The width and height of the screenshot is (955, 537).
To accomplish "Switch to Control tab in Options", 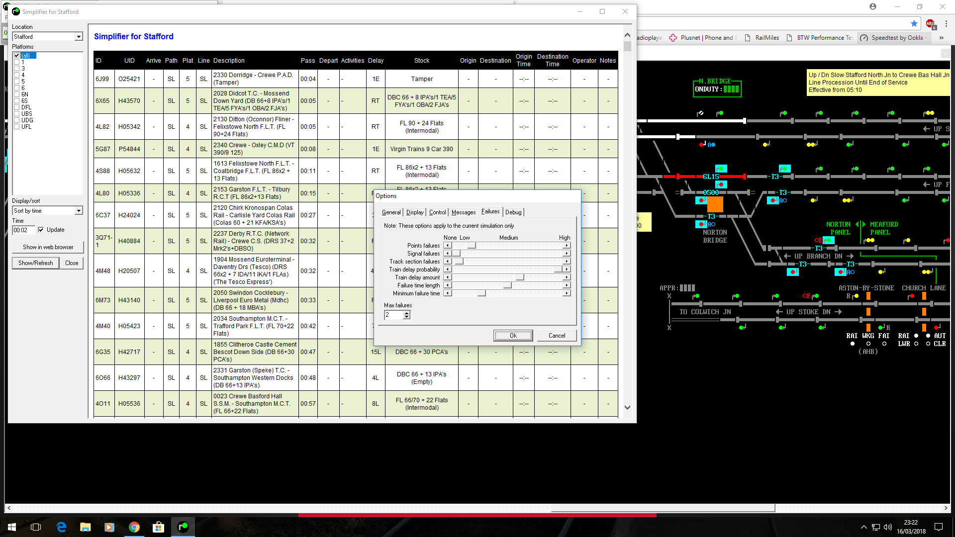I will (x=437, y=212).
